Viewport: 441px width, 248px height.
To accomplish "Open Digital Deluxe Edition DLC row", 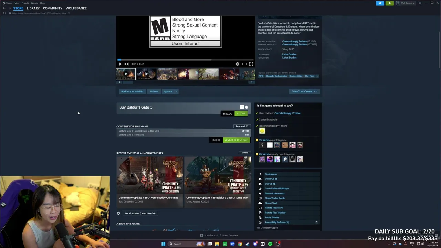I will click(x=184, y=131).
